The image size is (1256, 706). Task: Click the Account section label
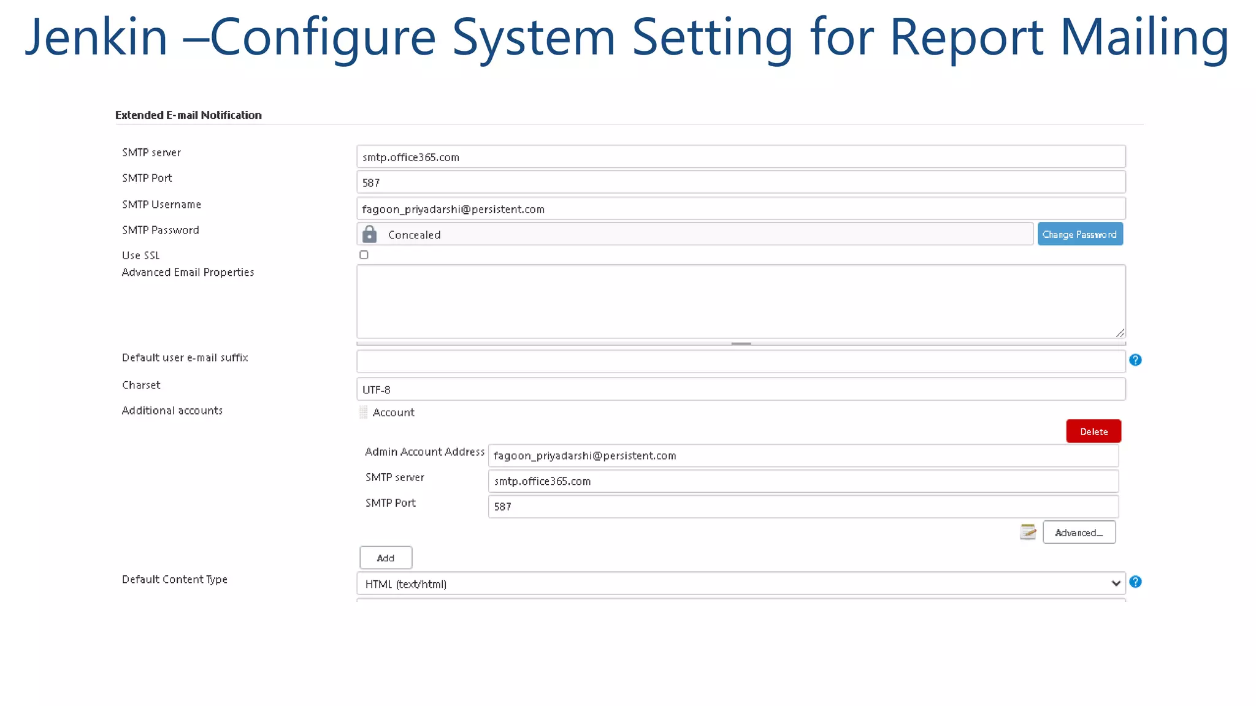coord(394,412)
